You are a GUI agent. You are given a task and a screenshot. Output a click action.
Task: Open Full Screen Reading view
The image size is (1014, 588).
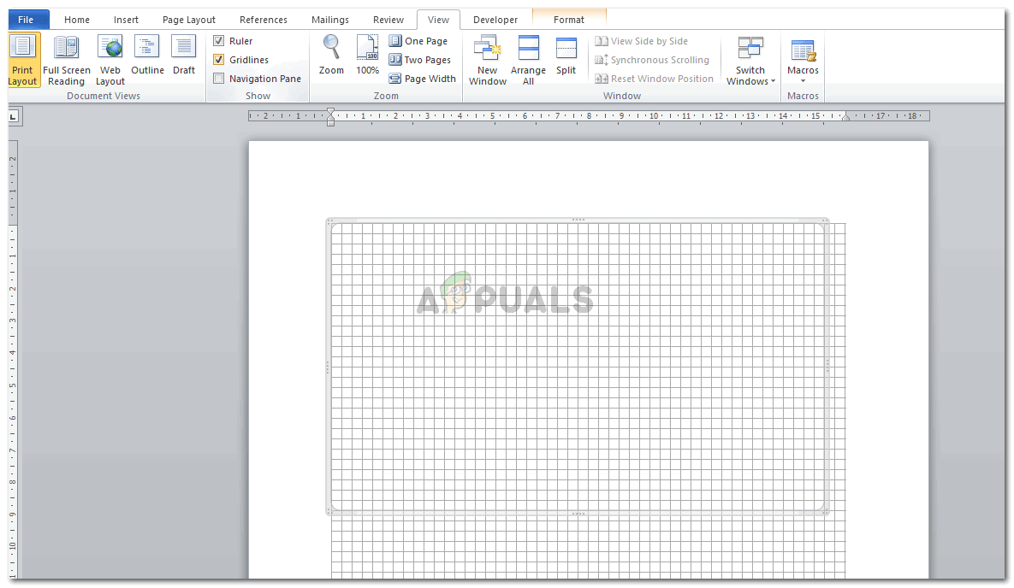66,60
